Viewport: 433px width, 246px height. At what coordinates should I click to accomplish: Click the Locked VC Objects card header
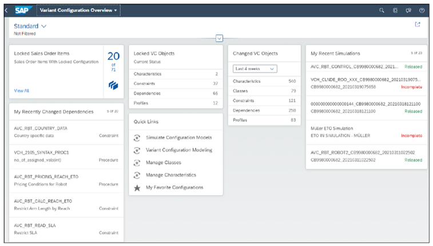pos(176,57)
